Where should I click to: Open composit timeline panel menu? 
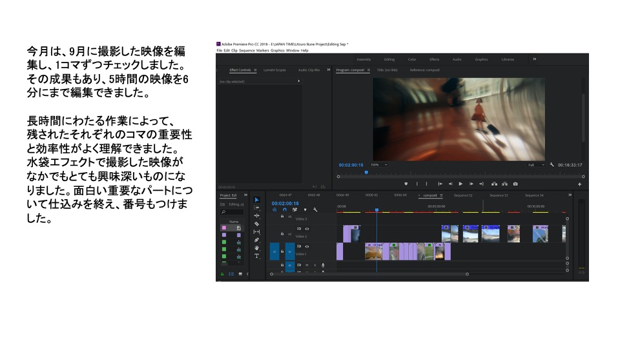441,195
